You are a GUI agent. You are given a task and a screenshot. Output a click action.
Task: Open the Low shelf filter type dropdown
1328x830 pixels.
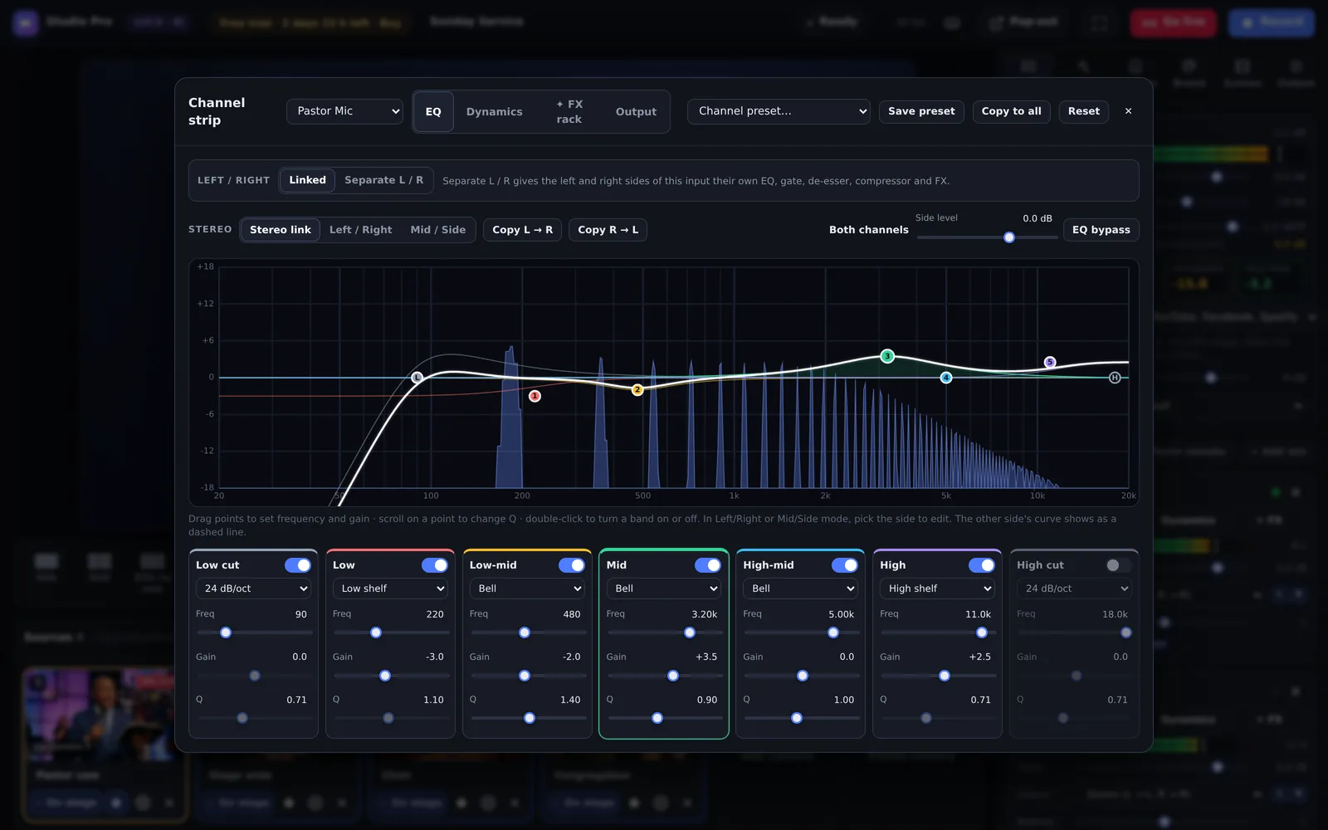390,588
